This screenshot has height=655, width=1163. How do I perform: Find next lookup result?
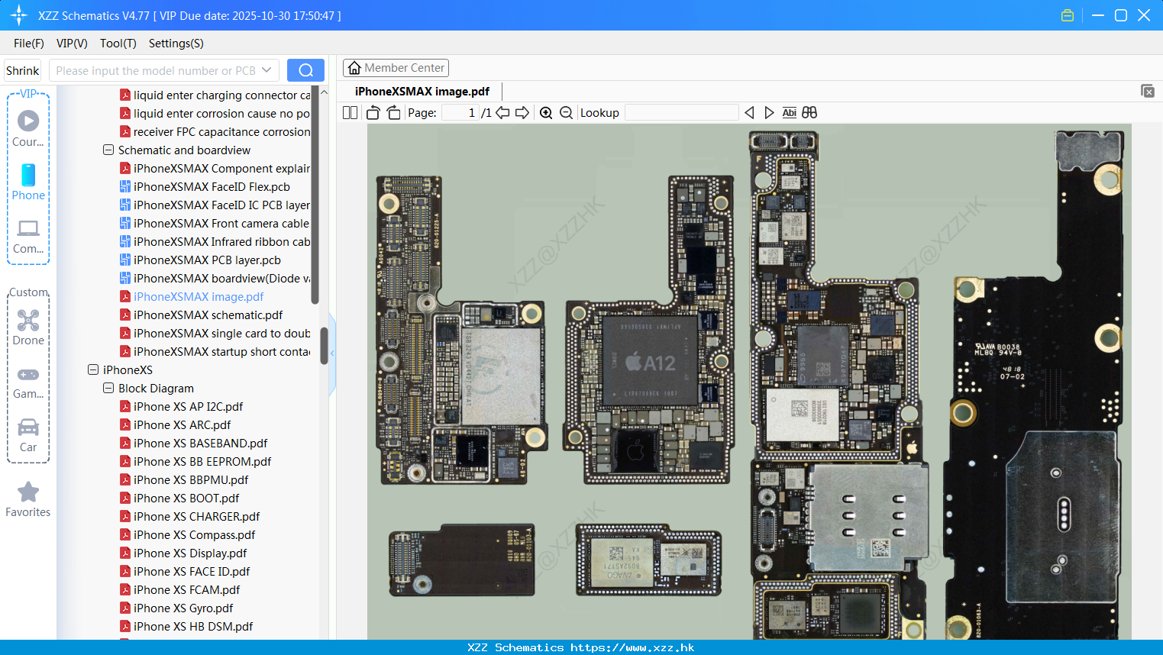tap(769, 112)
